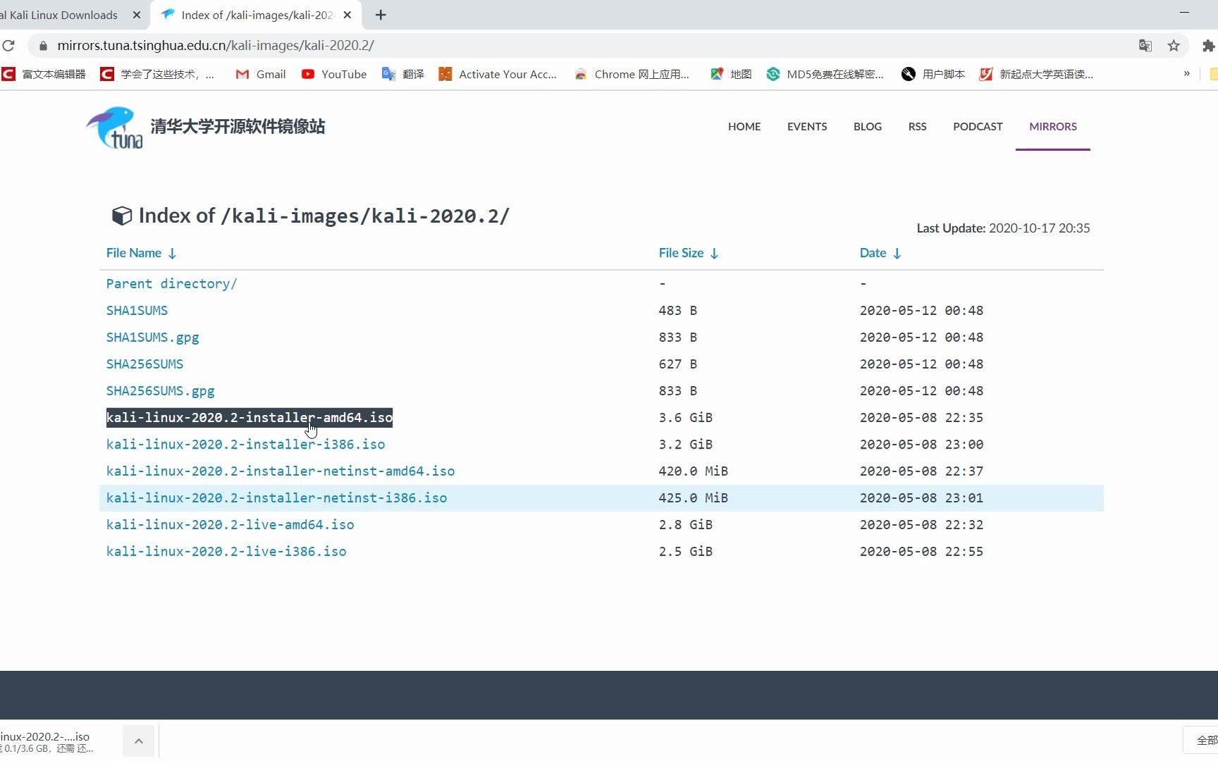Expand hidden bookmarks chevron

(1187, 73)
